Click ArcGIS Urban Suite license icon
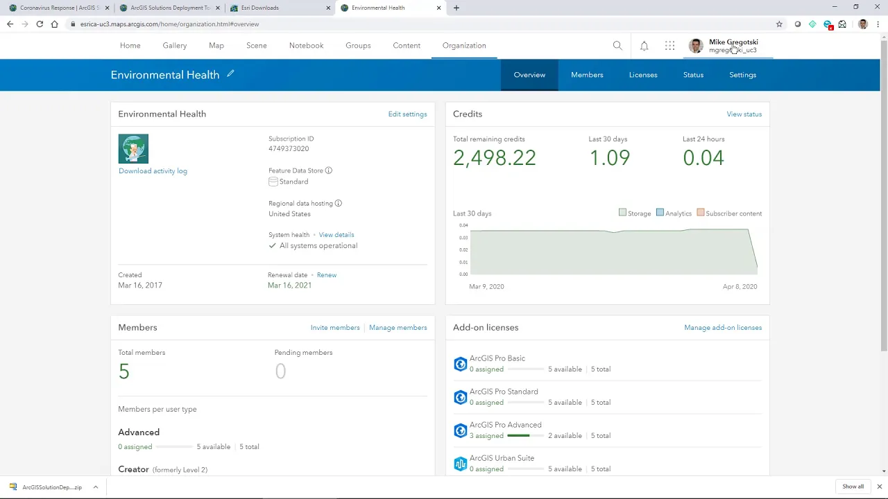The image size is (888, 499). pyautogui.click(x=460, y=464)
